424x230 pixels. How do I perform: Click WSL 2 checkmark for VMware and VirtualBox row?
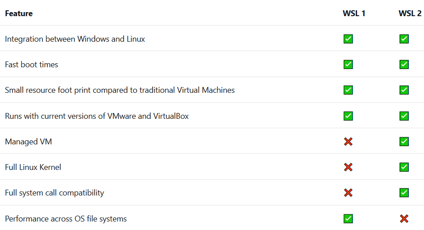click(404, 116)
